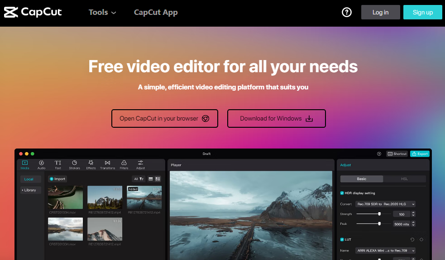
Task: Click the Sign up button
Action: pyautogui.click(x=422, y=12)
